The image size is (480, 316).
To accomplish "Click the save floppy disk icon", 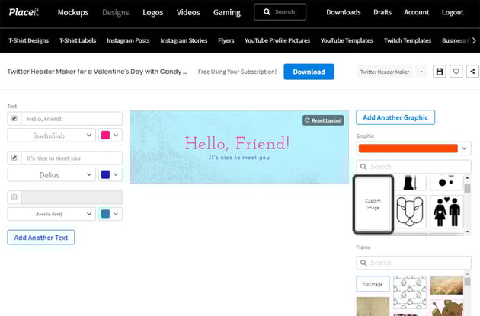I will (x=440, y=72).
